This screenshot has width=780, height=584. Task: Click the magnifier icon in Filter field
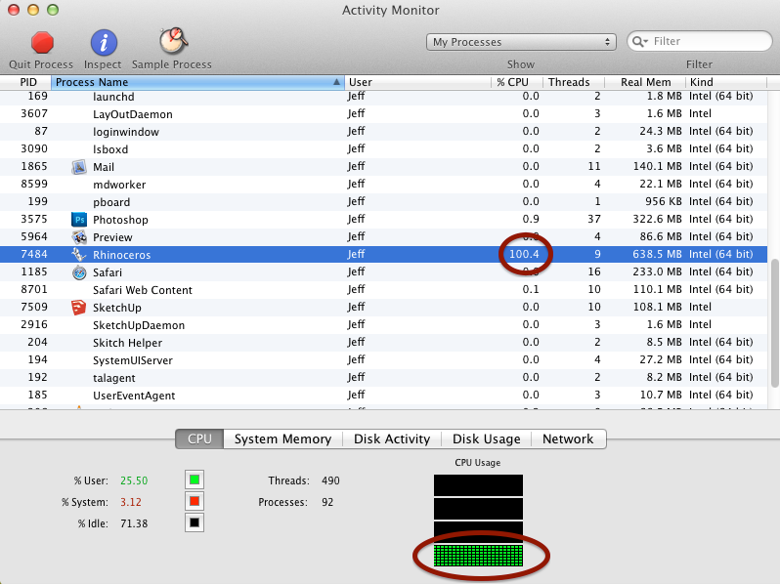tap(639, 41)
